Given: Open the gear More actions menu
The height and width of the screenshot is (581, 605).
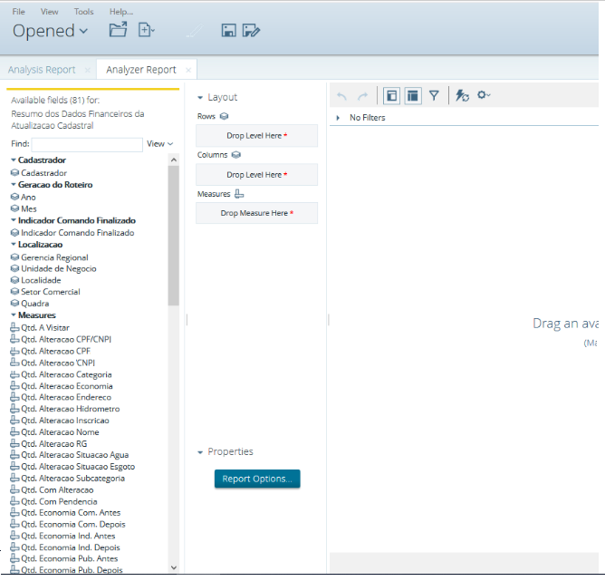Looking at the screenshot, I should coord(484,95).
